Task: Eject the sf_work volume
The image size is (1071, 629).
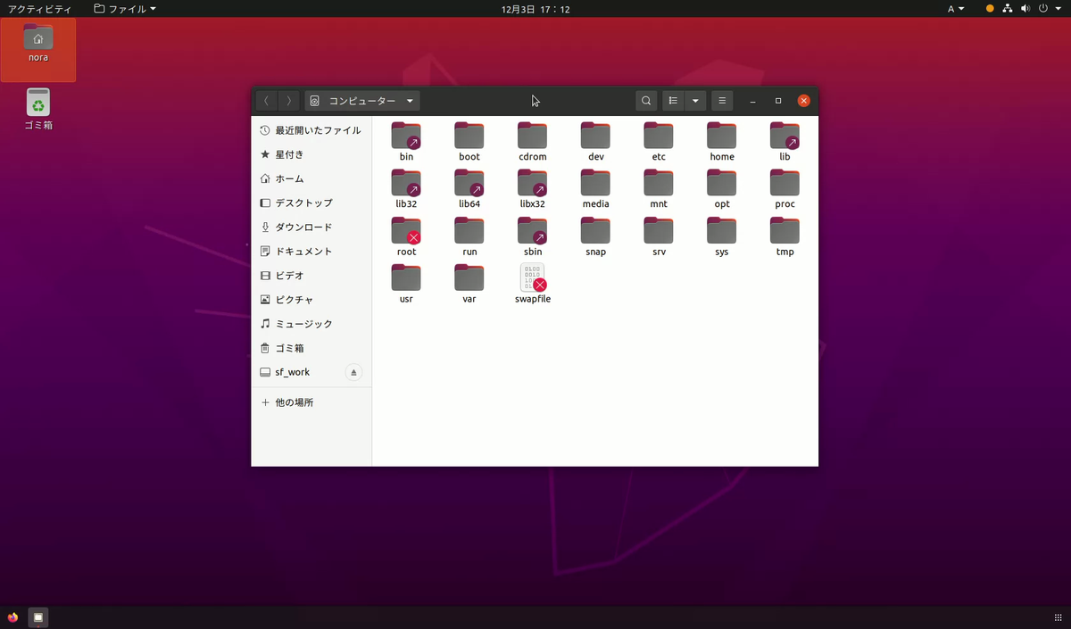Action: click(x=353, y=372)
